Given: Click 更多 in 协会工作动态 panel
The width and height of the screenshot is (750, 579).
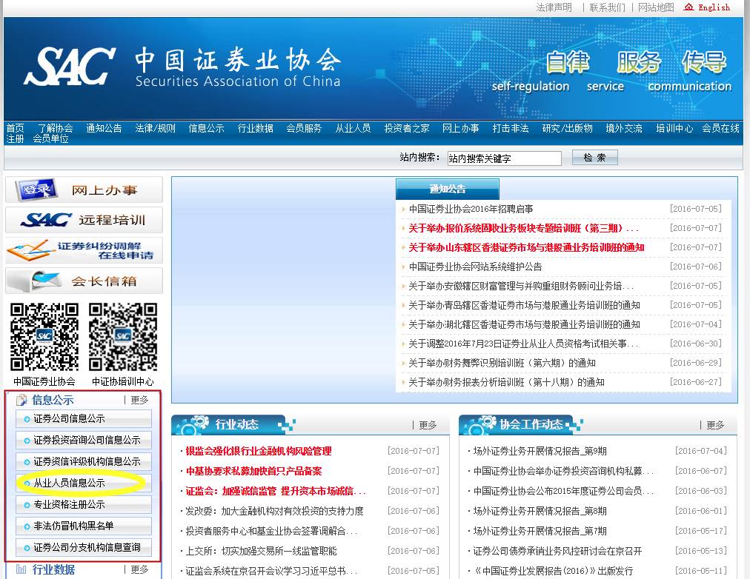Looking at the screenshot, I should click(715, 425).
